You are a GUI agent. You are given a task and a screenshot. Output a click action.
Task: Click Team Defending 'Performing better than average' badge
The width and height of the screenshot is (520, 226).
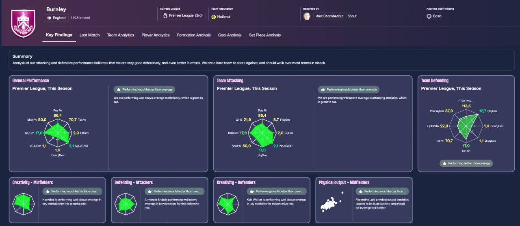click(466, 163)
